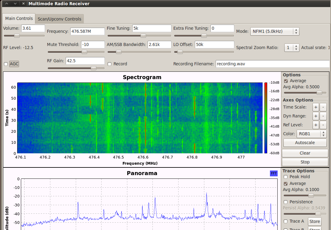The height and width of the screenshot is (230, 331).
Task: Enable the AGC checkbox
Action: tap(6, 64)
